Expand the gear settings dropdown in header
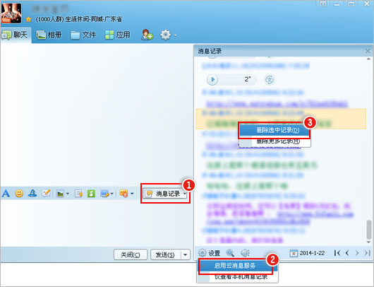This screenshot has height=287, width=374. [176, 35]
